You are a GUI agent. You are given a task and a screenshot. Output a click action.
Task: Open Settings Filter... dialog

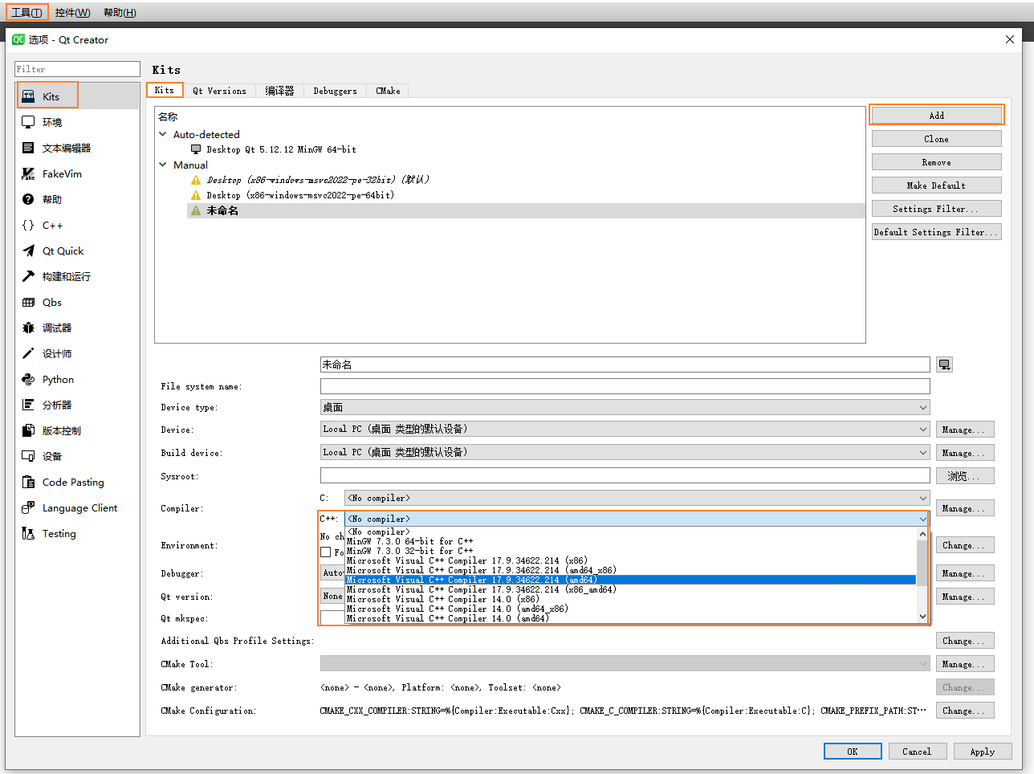click(936, 209)
